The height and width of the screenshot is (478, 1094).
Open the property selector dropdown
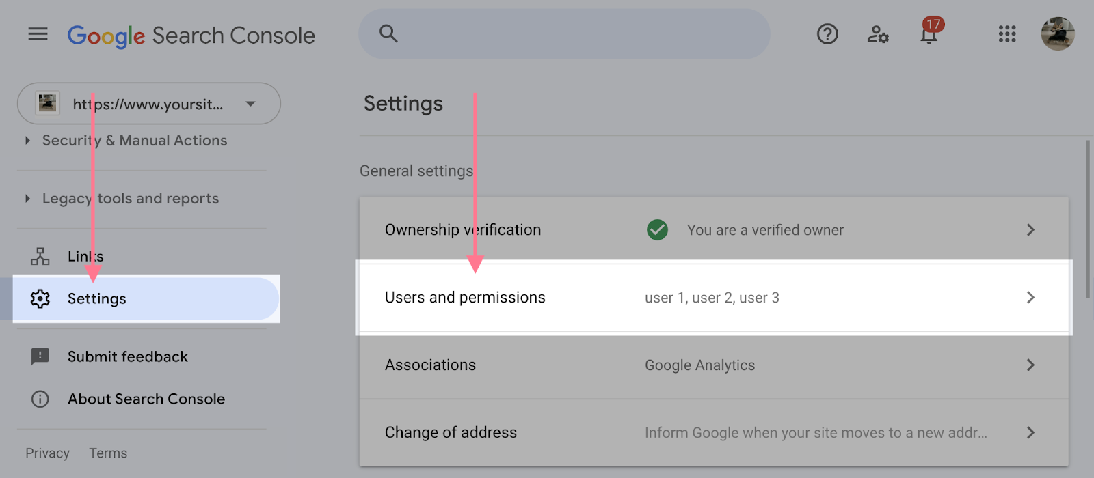(250, 104)
